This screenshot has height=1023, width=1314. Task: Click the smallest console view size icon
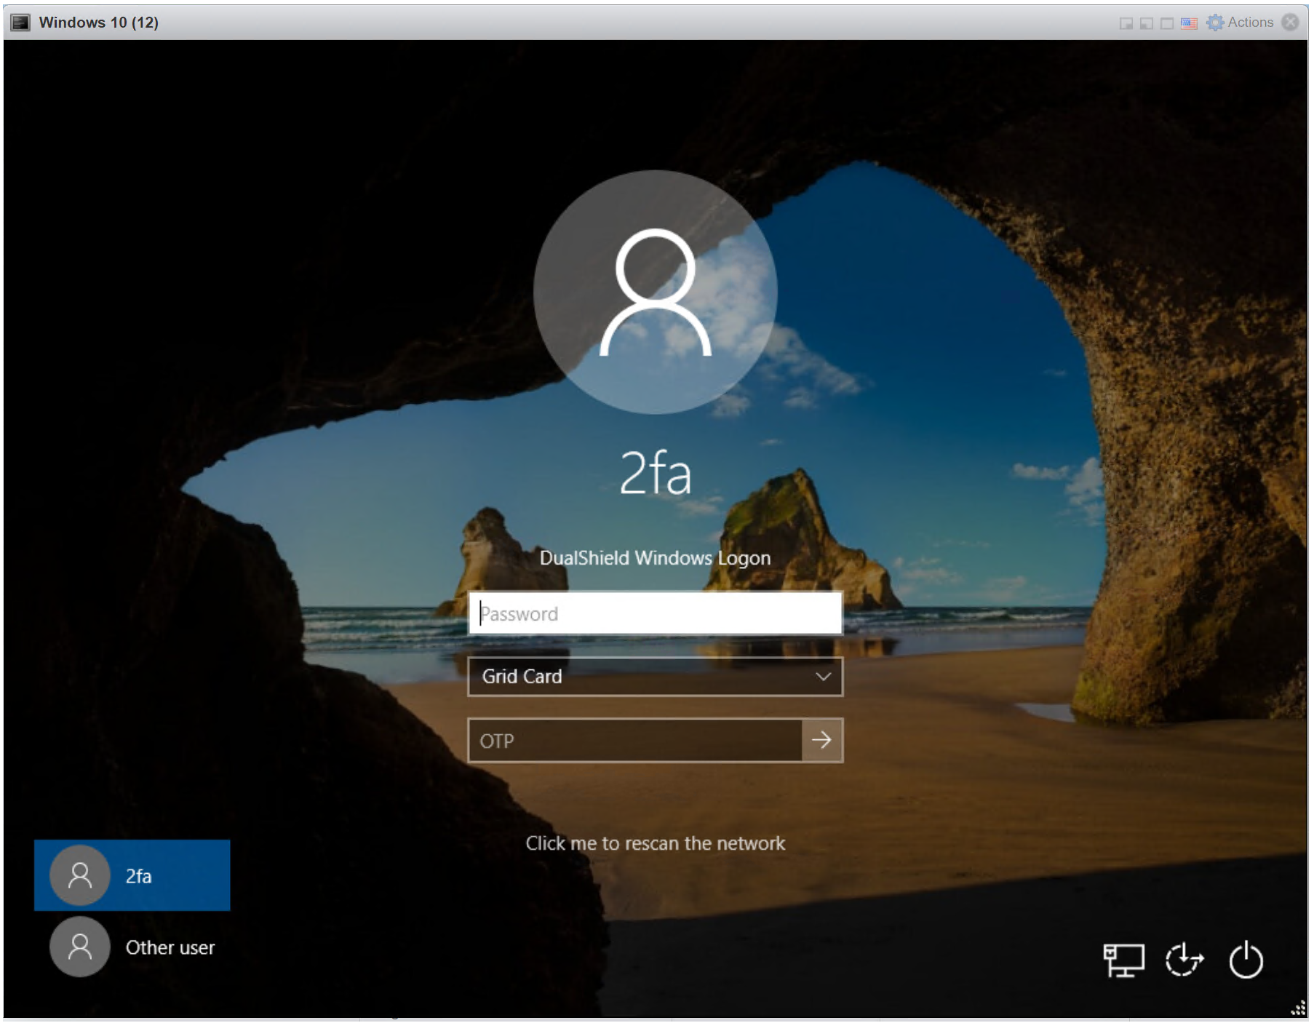[x=1126, y=23]
